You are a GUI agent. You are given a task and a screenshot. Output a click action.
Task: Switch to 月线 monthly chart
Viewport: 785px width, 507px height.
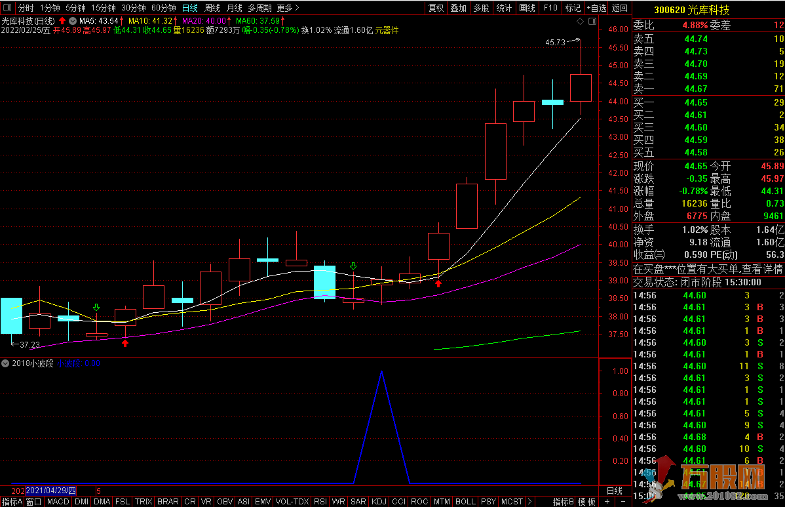[235, 7]
